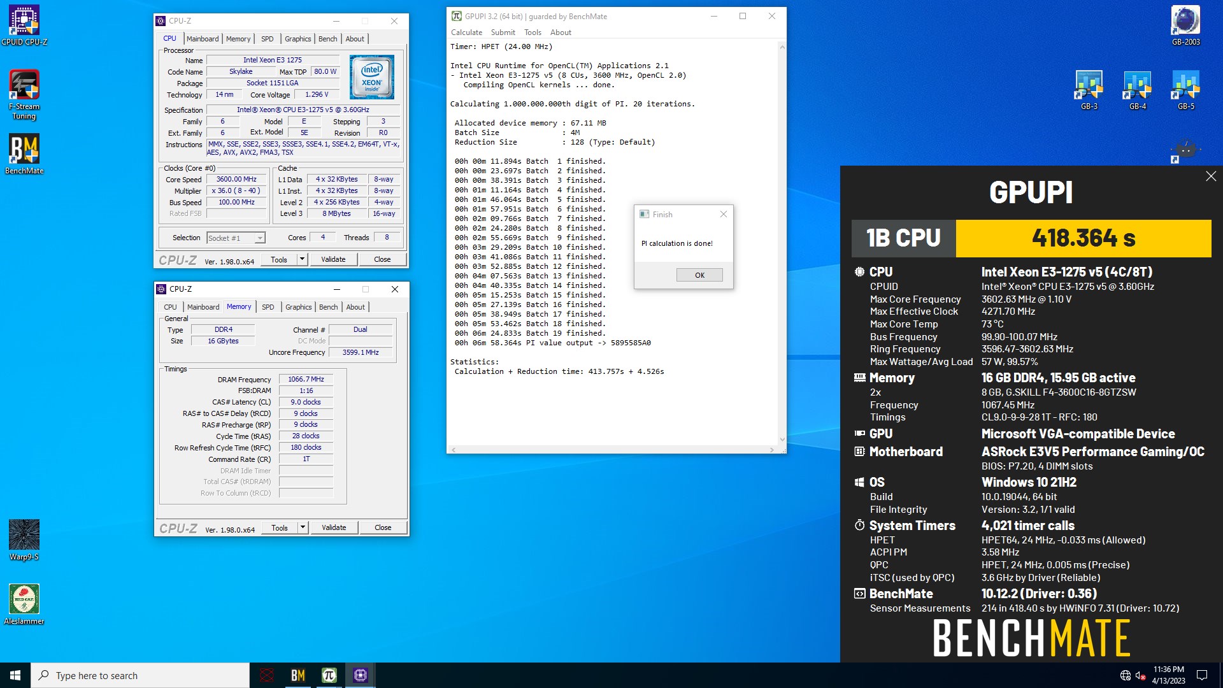
Task: Click Close button in top CPU-Z window
Action: 382,259
